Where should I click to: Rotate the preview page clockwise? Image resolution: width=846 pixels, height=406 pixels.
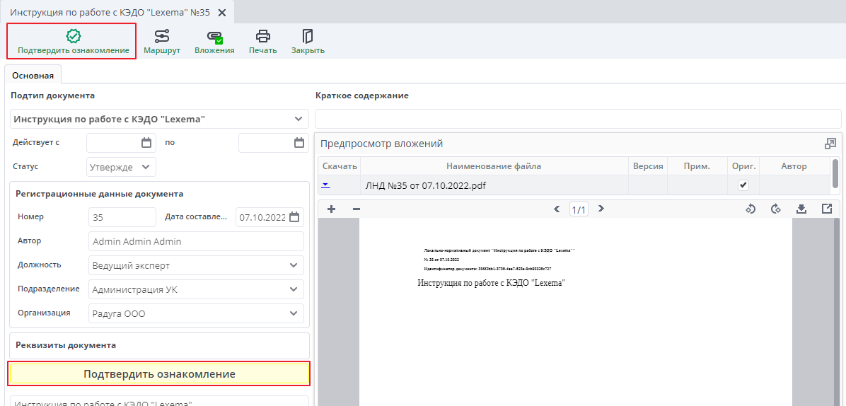(776, 209)
